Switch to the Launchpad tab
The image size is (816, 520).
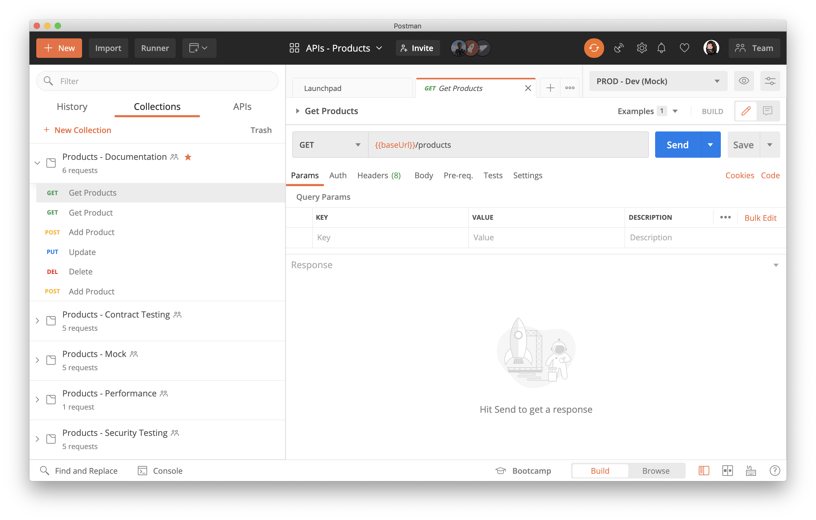click(x=353, y=88)
